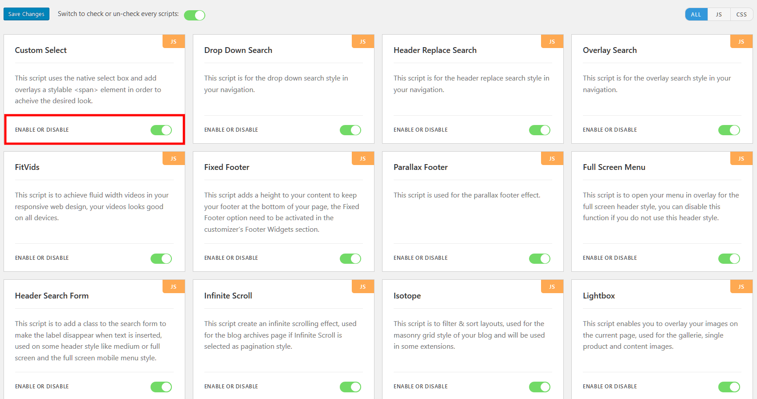This screenshot has width=757, height=399.
Task: Click JS badge on Header Replace Search card
Action: [552, 41]
